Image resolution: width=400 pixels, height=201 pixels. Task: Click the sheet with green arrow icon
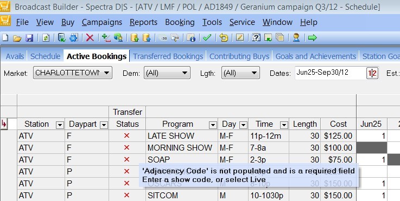[268, 38]
